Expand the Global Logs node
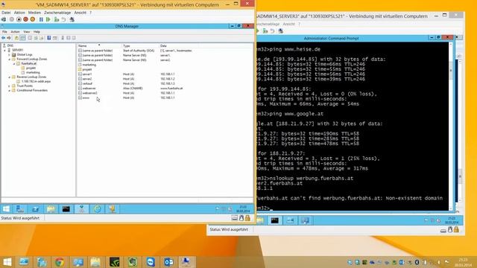477x268 pixels. (9, 54)
